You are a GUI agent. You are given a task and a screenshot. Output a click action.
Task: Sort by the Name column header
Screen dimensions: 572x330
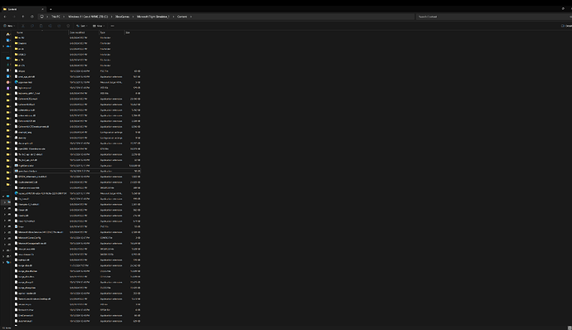(x=41, y=32)
